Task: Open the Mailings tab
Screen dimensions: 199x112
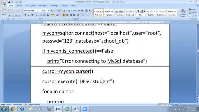Action: click(54, 6)
